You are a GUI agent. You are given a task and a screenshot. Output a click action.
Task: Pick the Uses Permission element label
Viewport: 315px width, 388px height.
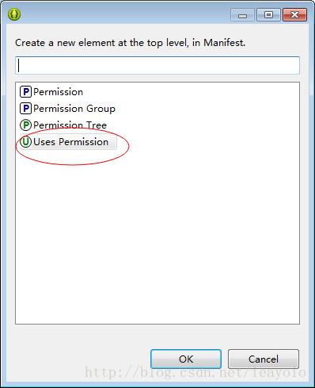coord(70,142)
